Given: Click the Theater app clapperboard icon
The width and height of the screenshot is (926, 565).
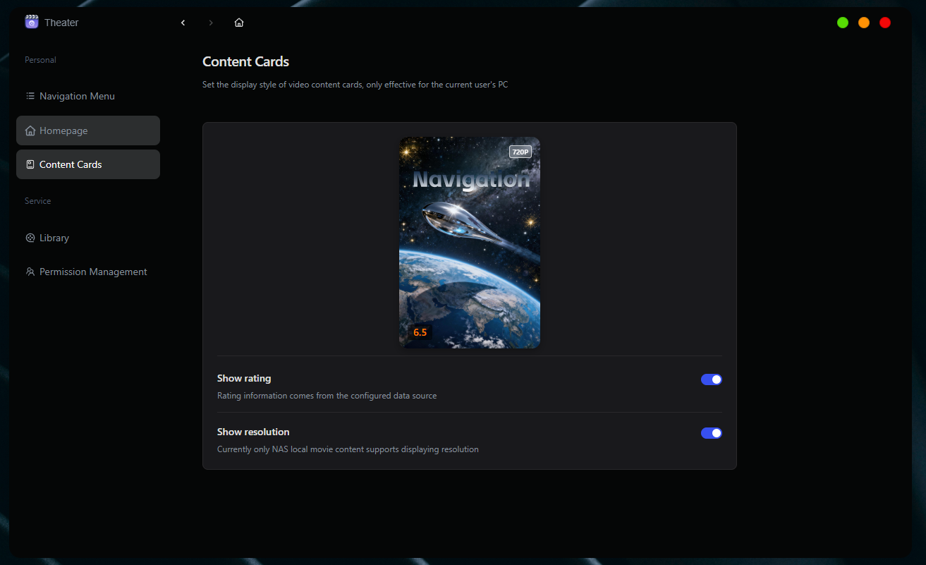Looking at the screenshot, I should [x=31, y=22].
